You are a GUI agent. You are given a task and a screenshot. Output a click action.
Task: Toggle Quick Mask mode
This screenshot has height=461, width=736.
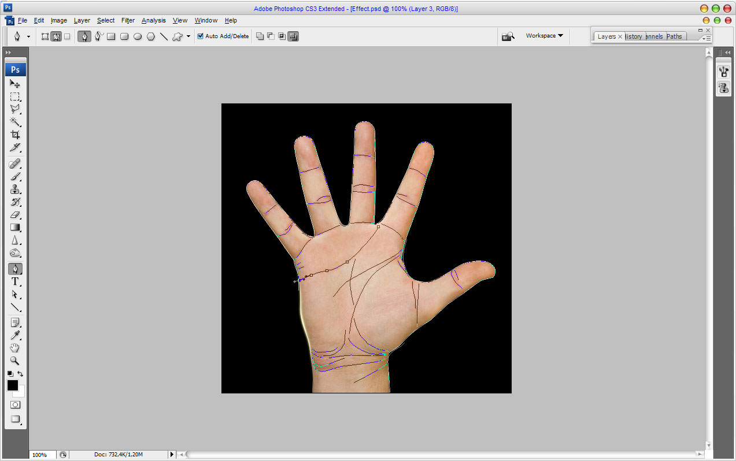coord(15,404)
